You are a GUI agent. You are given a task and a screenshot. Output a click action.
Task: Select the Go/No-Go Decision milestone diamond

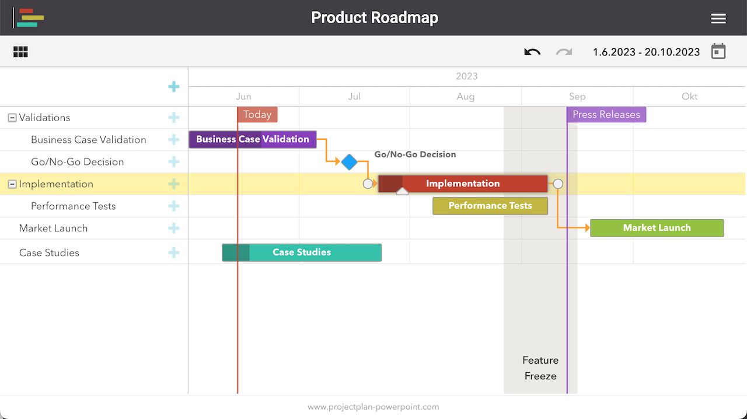point(349,162)
